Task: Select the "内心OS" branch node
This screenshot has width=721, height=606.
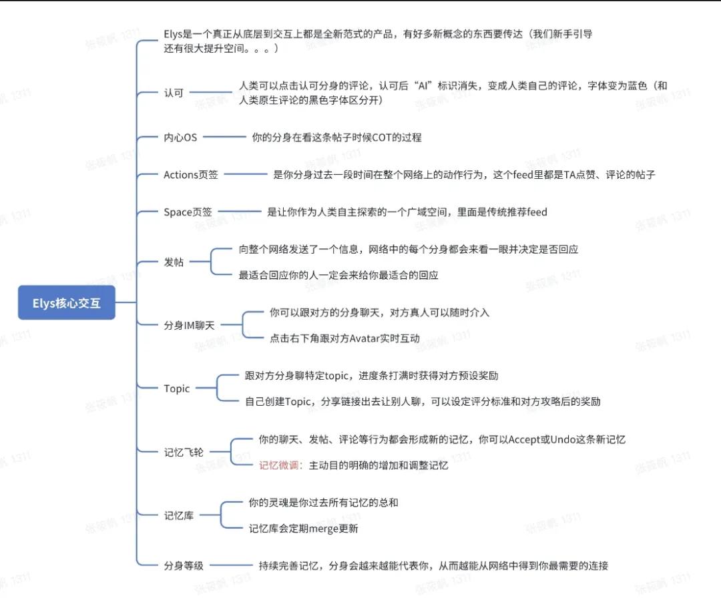Action: tap(180, 137)
